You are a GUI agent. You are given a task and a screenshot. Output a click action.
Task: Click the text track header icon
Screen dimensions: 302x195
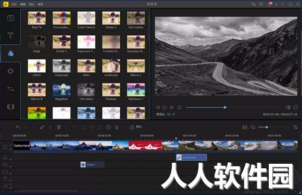click(x=5, y=179)
